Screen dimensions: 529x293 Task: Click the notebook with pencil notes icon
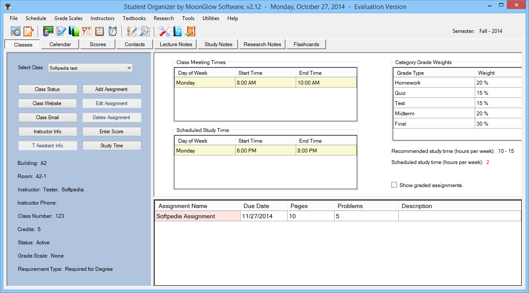132,31
